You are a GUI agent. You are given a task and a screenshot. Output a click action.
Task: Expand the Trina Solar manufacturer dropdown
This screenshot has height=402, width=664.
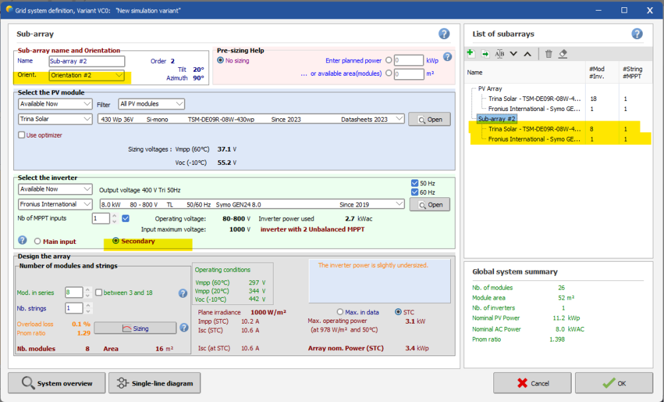click(x=55, y=119)
